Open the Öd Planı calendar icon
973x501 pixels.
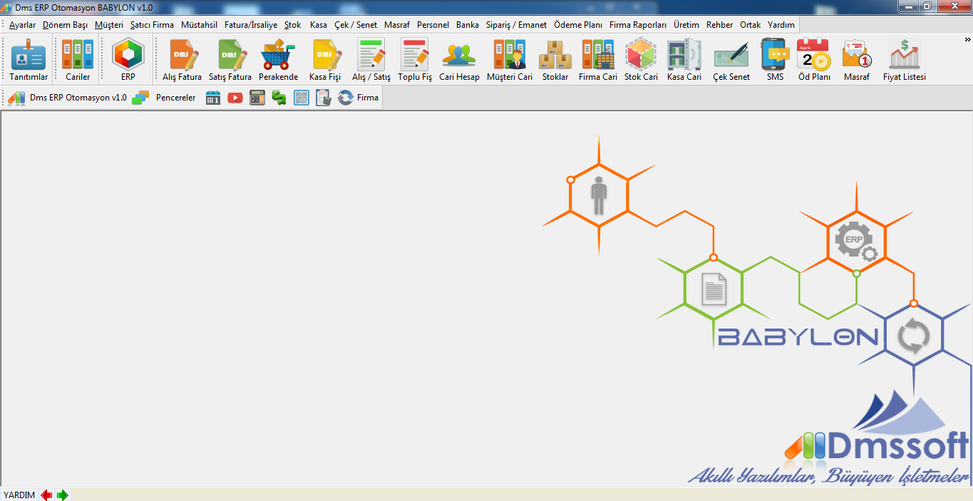coord(813,60)
